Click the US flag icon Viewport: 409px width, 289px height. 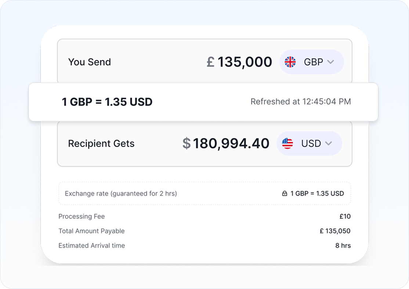click(x=287, y=143)
